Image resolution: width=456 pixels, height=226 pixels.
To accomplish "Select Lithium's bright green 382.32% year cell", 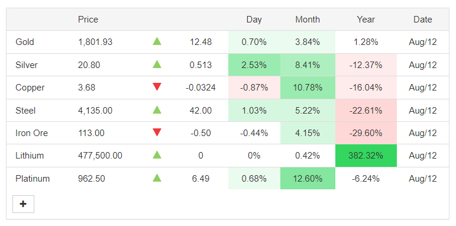I will [366, 156].
